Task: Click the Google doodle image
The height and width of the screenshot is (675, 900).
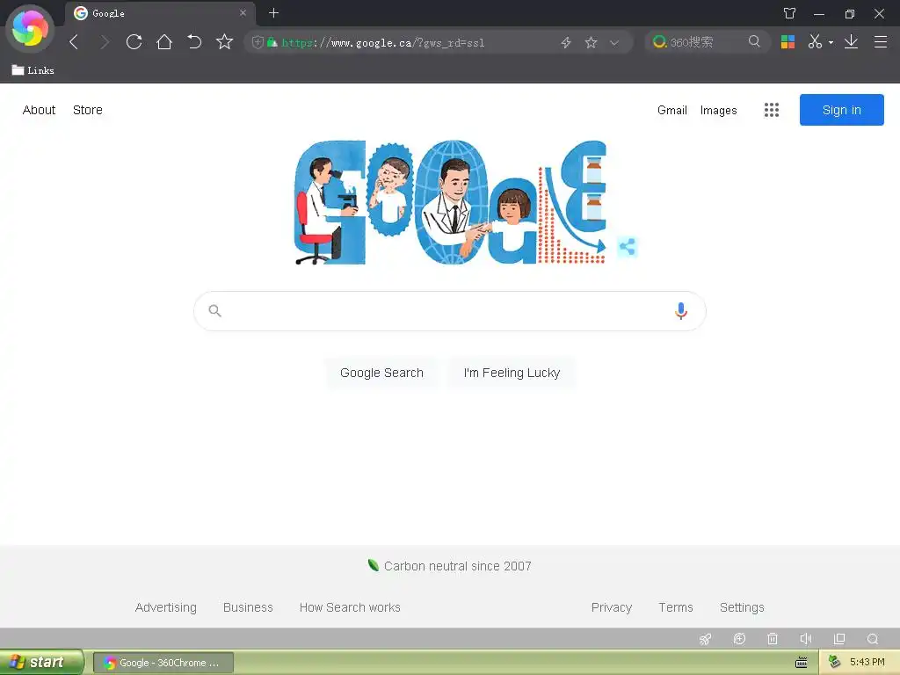Action: [x=451, y=202]
